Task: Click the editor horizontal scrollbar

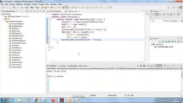Action: [98, 62]
